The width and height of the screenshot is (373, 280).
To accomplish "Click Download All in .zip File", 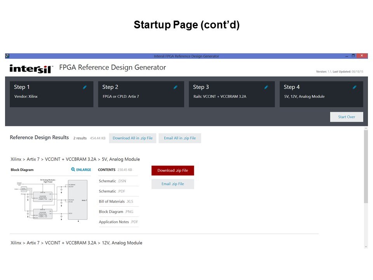I will [132, 138].
